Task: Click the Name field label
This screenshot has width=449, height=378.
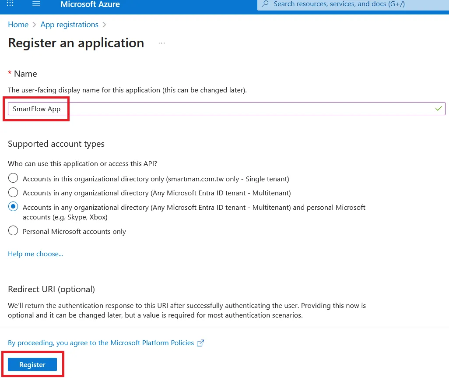Action: click(25, 74)
